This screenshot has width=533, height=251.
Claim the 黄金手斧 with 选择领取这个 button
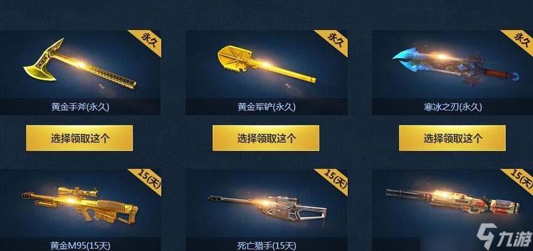pos(80,138)
